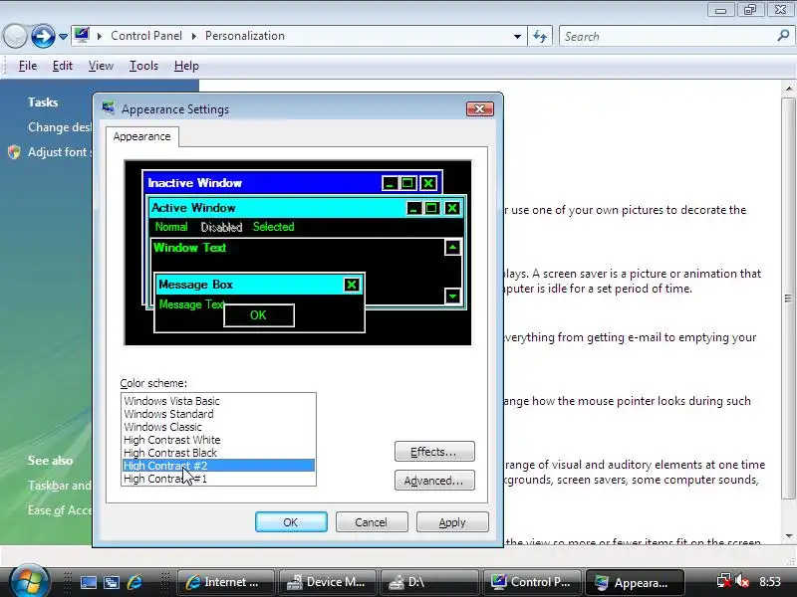Open the File menu
Screen dimensions: 797x597
click(28, 66)
